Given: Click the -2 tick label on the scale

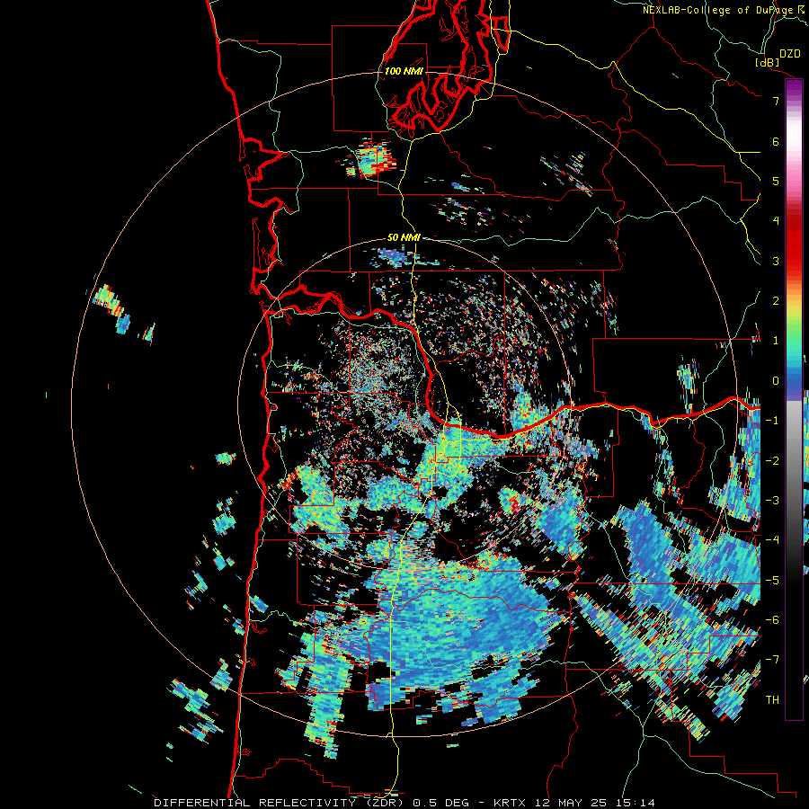Looking at the screenshot, I should coord(771,460).
